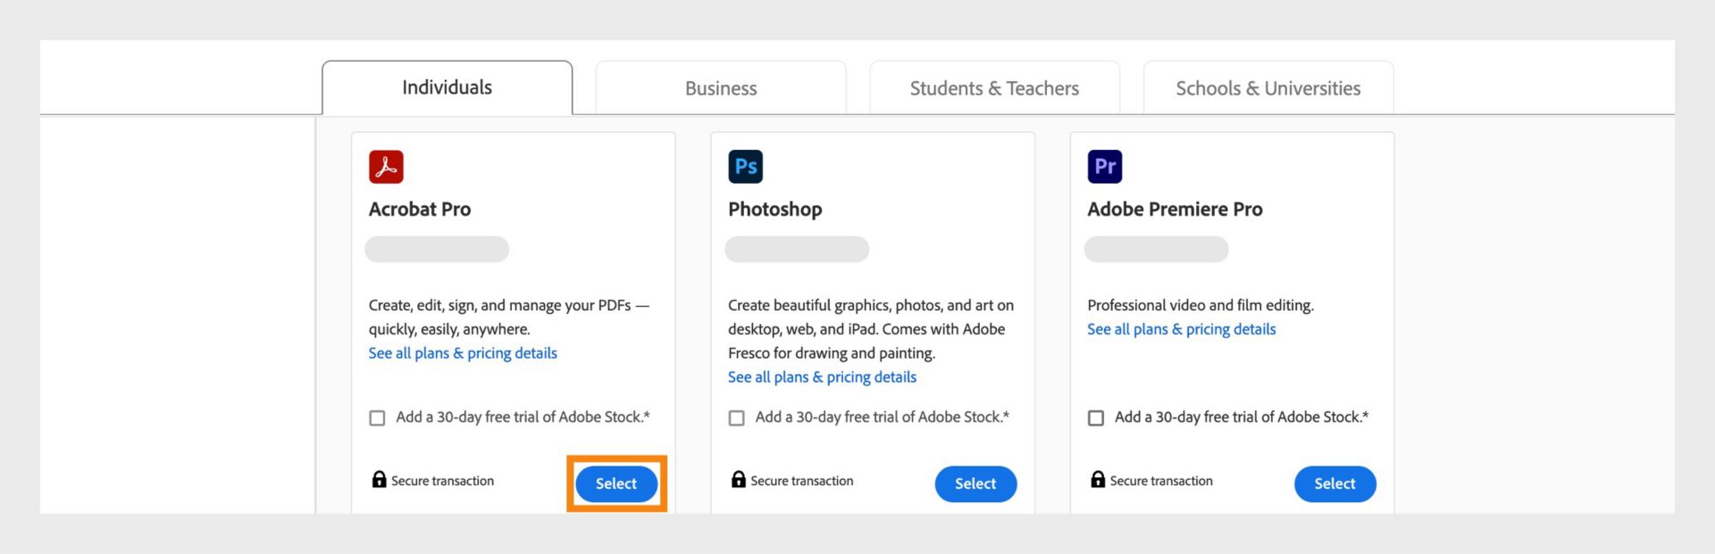The height and width of the screenshot is (554, 1715).
Task: Check Adobe Stock trial box under Photoshop
Action: (737, 418)
